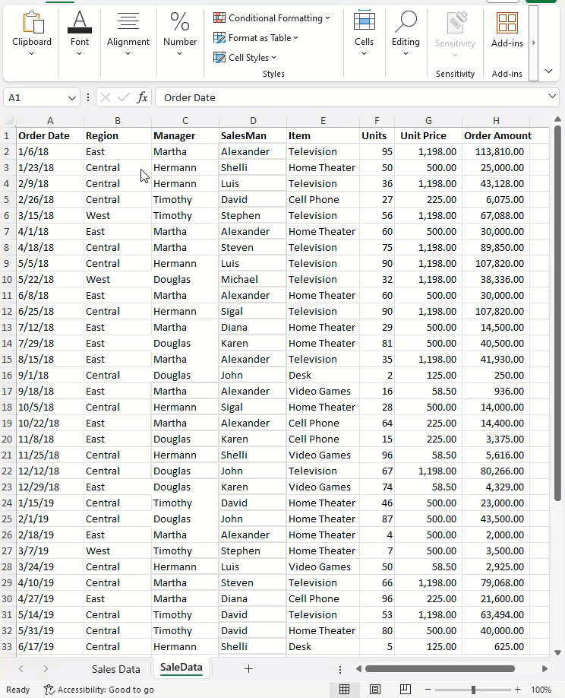Select the date cell 6/17/19

[50, 647]
